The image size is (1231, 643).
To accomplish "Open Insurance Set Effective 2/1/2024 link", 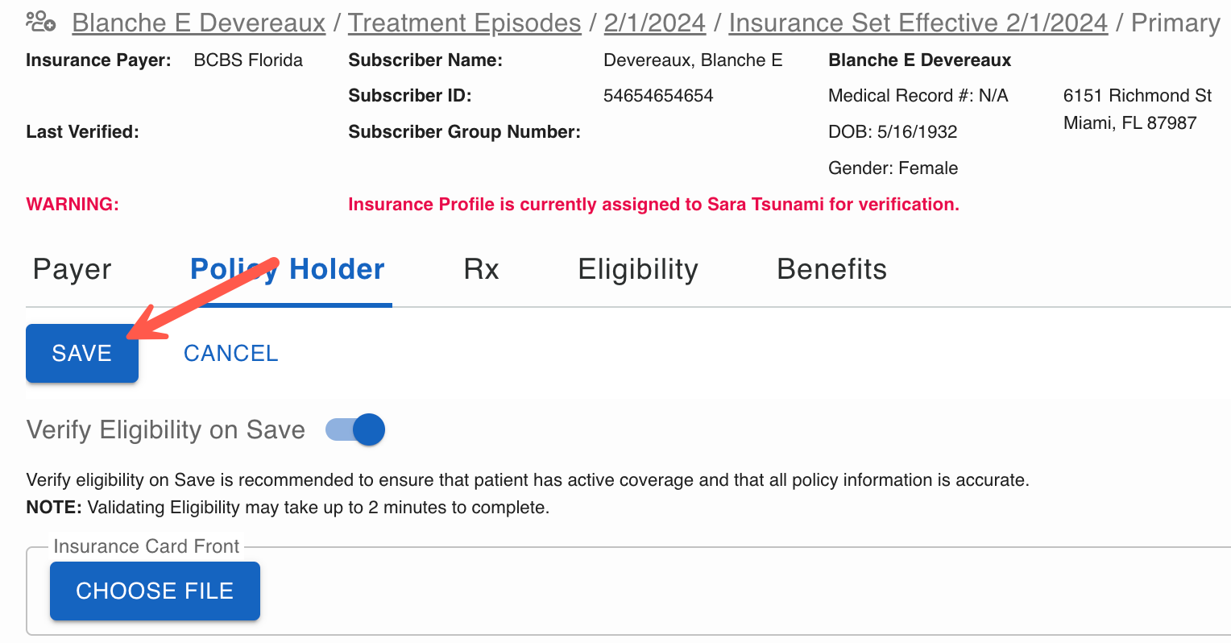I will pyautogui.click(x=918, y=23).
